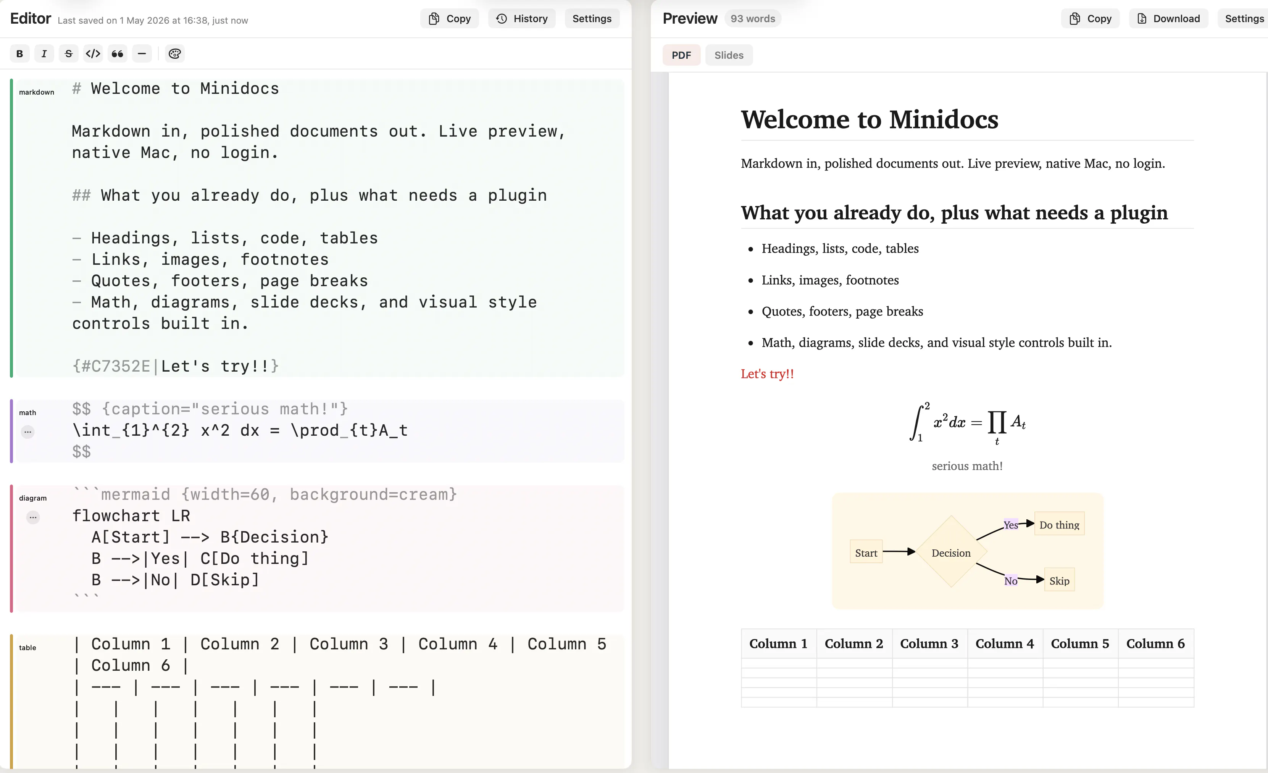The image size is (1268, 773).
Task: Apply italic formatting in the editor toolbar
Action: (44, 53)
